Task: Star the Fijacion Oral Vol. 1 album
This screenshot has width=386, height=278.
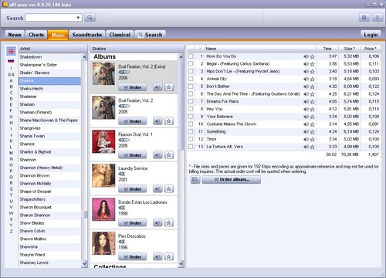Action: coord(169,155)
